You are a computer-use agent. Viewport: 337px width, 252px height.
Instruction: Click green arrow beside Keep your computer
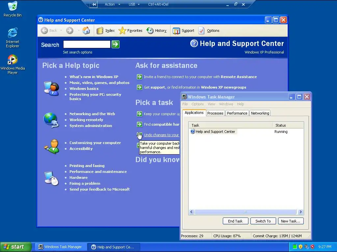pyautogui.click(x=140, y=114)
